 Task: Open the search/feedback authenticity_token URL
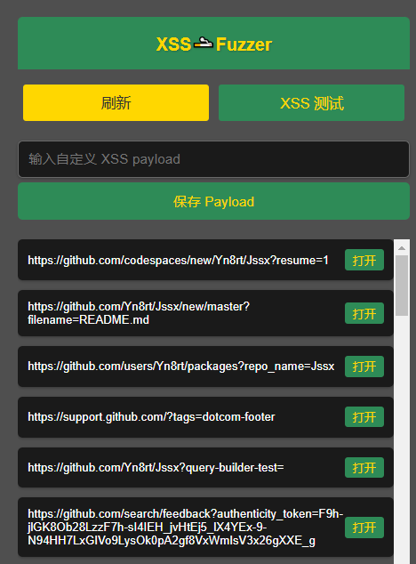[364, 528]
